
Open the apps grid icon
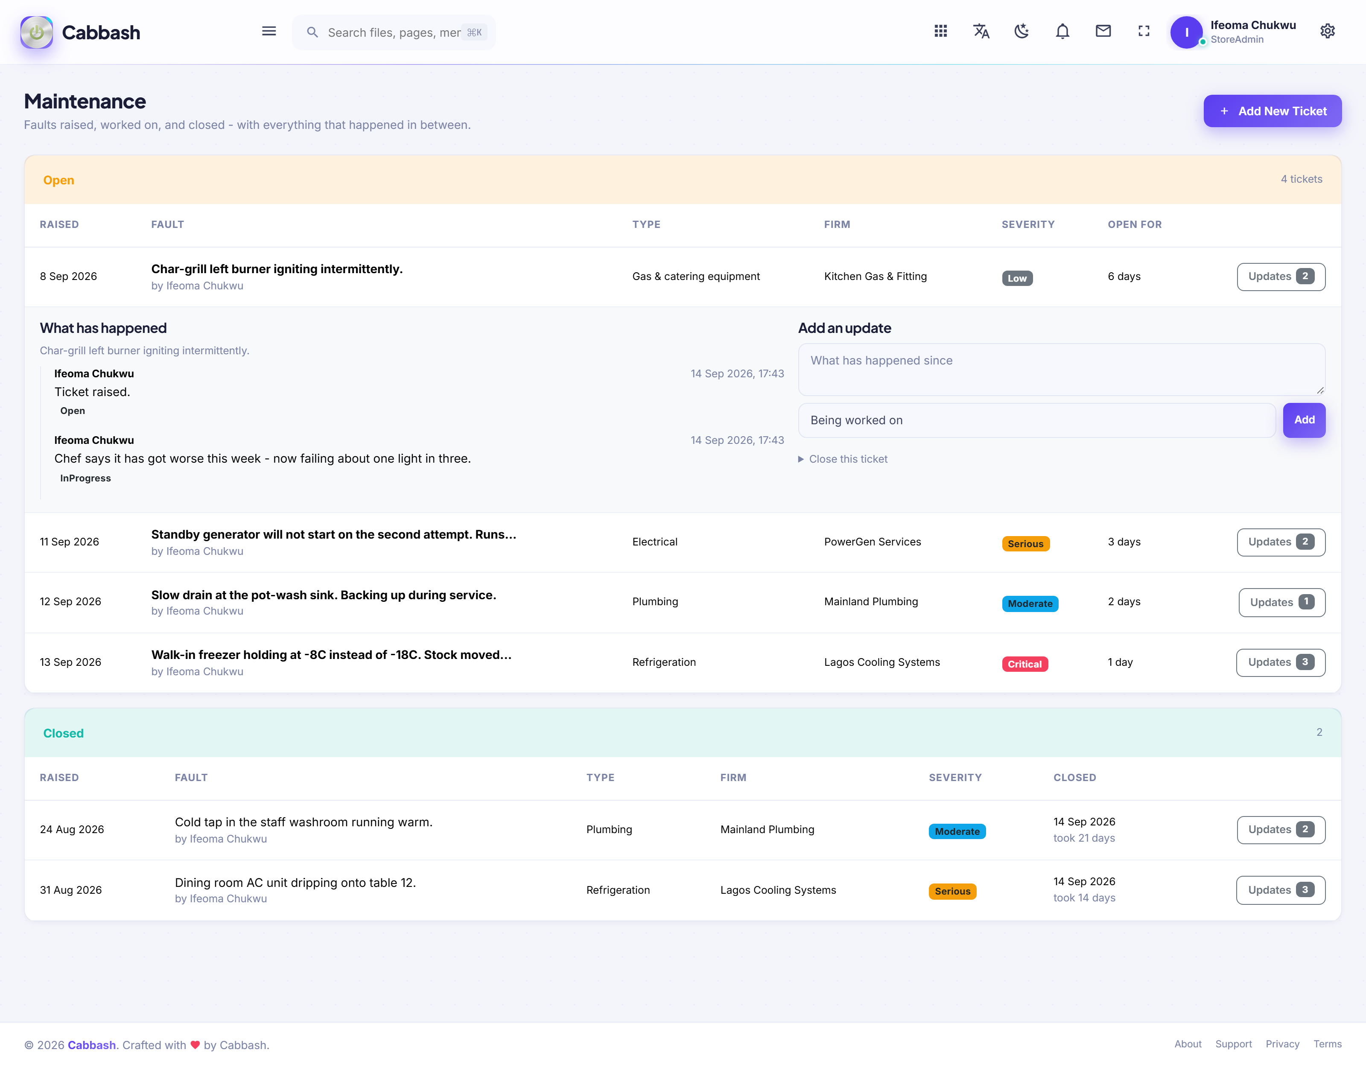(x=940, y=31)
